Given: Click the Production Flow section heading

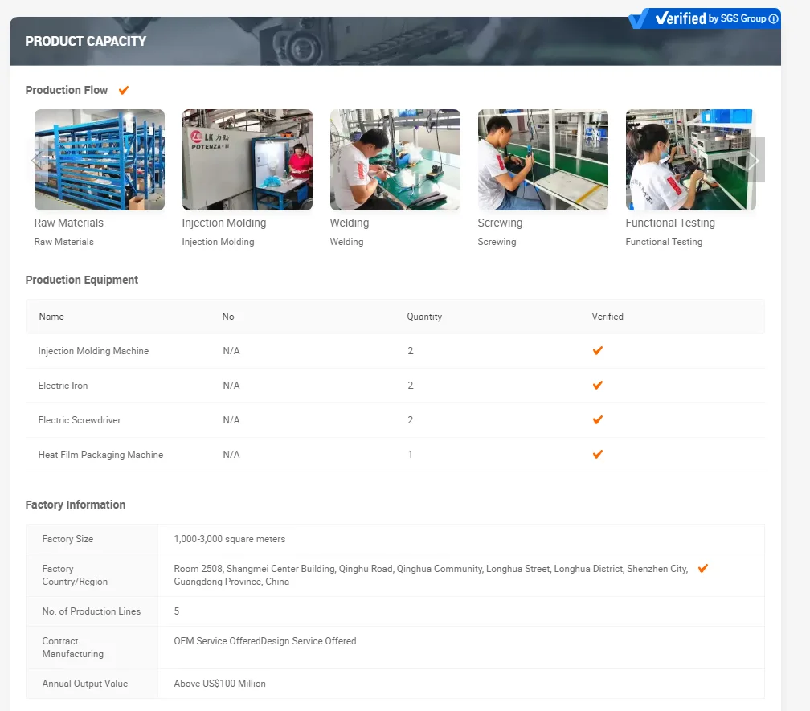Looking at the screenshot, I should click(x=67, y=90).
